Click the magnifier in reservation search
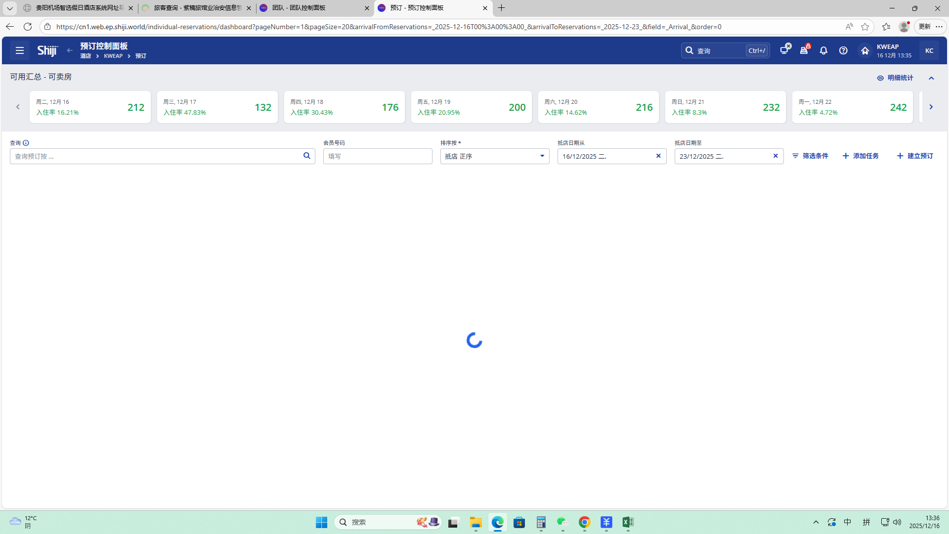 tap(306, 156)
